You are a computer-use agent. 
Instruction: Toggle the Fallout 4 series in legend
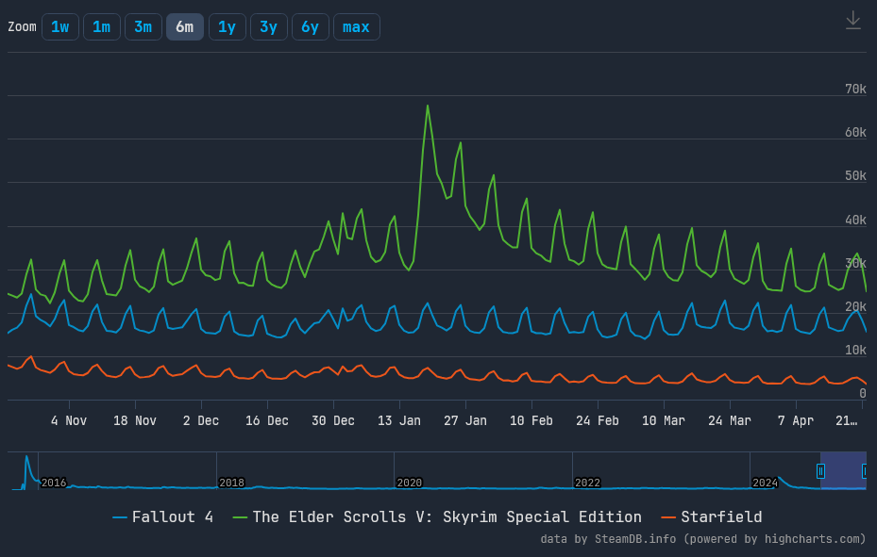tap(162, 516)
